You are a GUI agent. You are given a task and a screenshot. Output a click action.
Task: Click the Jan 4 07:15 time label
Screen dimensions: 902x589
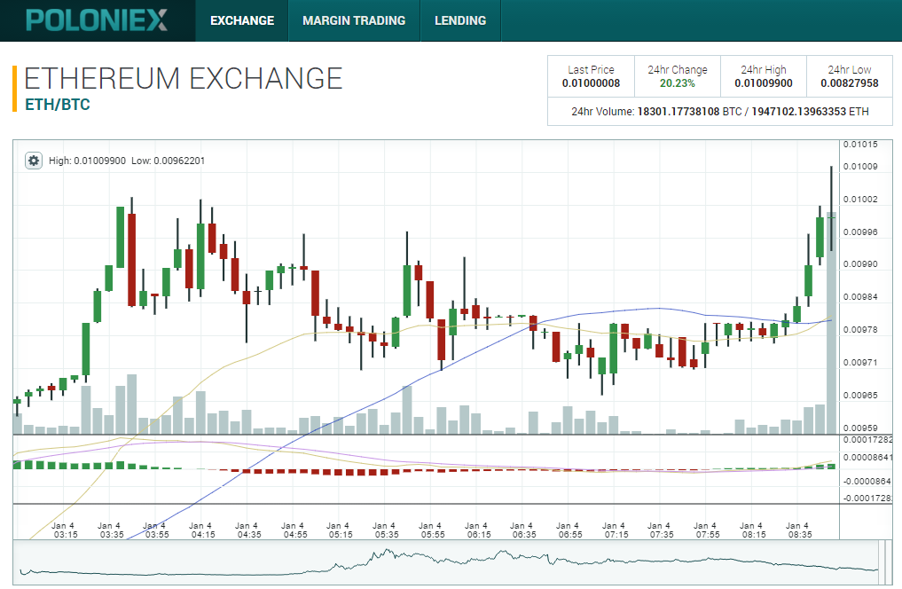point(616,530)
